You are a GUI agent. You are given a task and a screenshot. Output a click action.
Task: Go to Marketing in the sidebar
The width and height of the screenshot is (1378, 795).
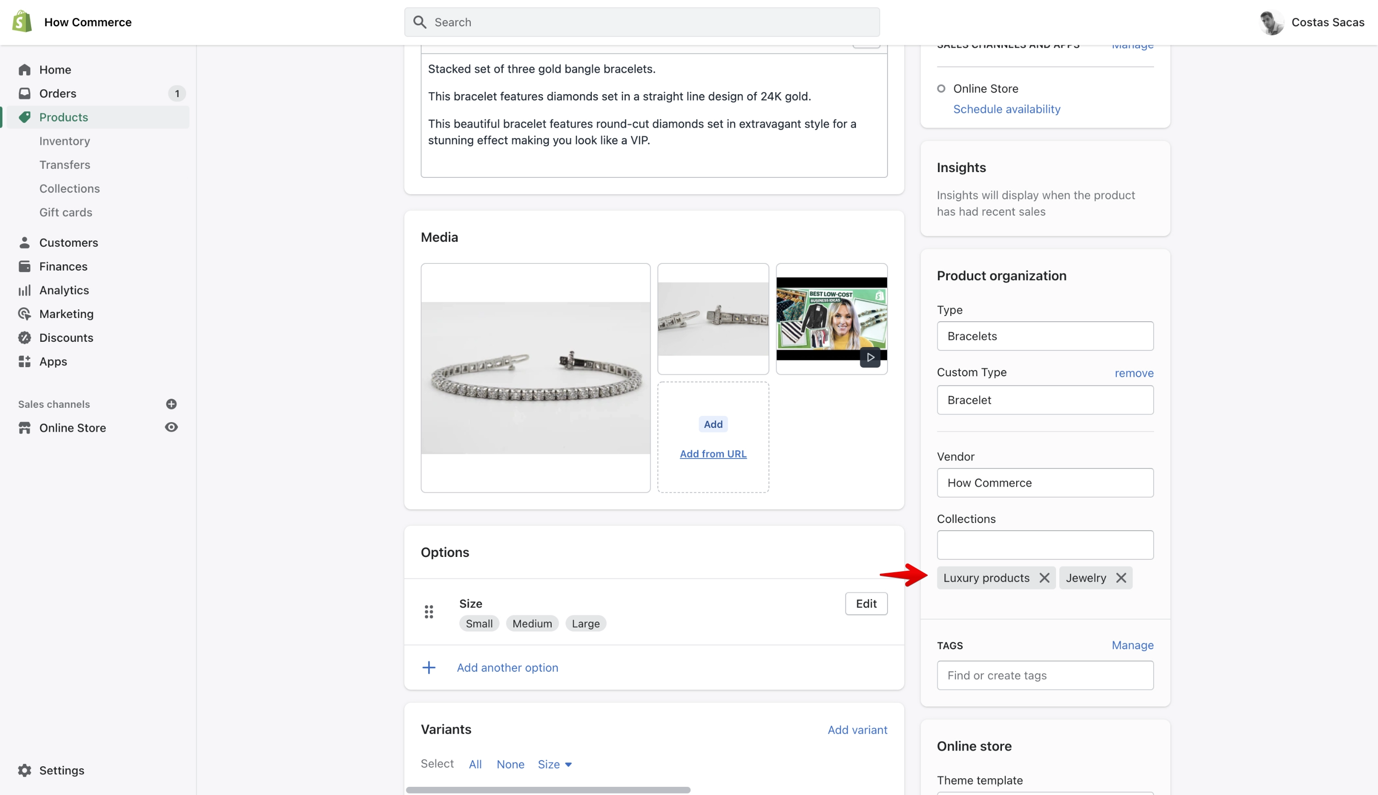(x=66, y=314)
